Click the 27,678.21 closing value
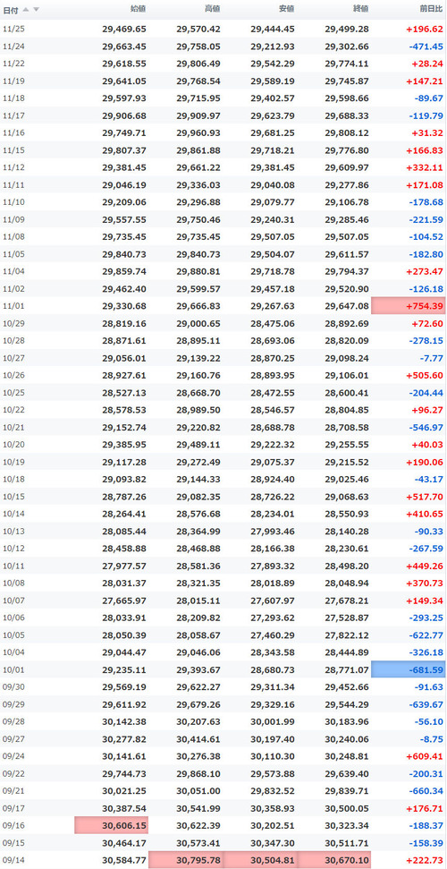The width and height of the screenshot is (447, 869). (x=347, y=601)
